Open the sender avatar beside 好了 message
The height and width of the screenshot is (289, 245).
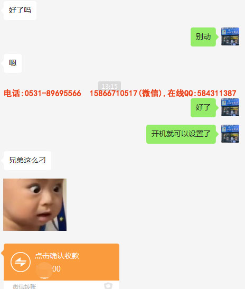point(230,107)
